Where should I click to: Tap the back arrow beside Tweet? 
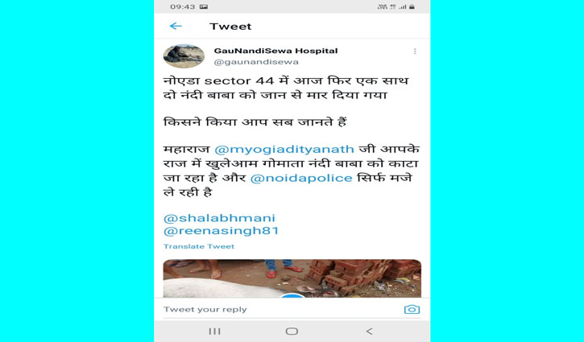pyautogui.click(x=176, y=26)
